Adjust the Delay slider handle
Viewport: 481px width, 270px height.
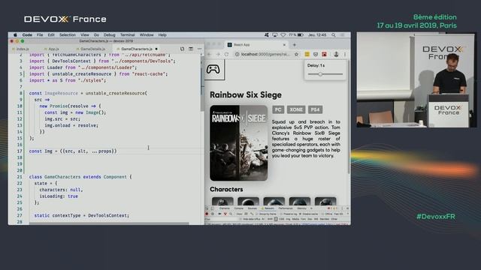tap(320, 74)
